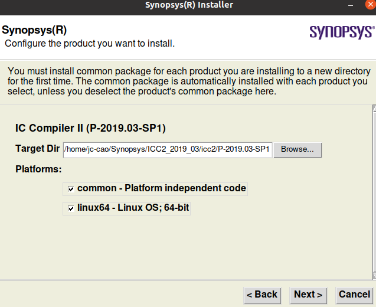Click the Synopsys logo
376x307 pixels.
click(x=342, y=31)
